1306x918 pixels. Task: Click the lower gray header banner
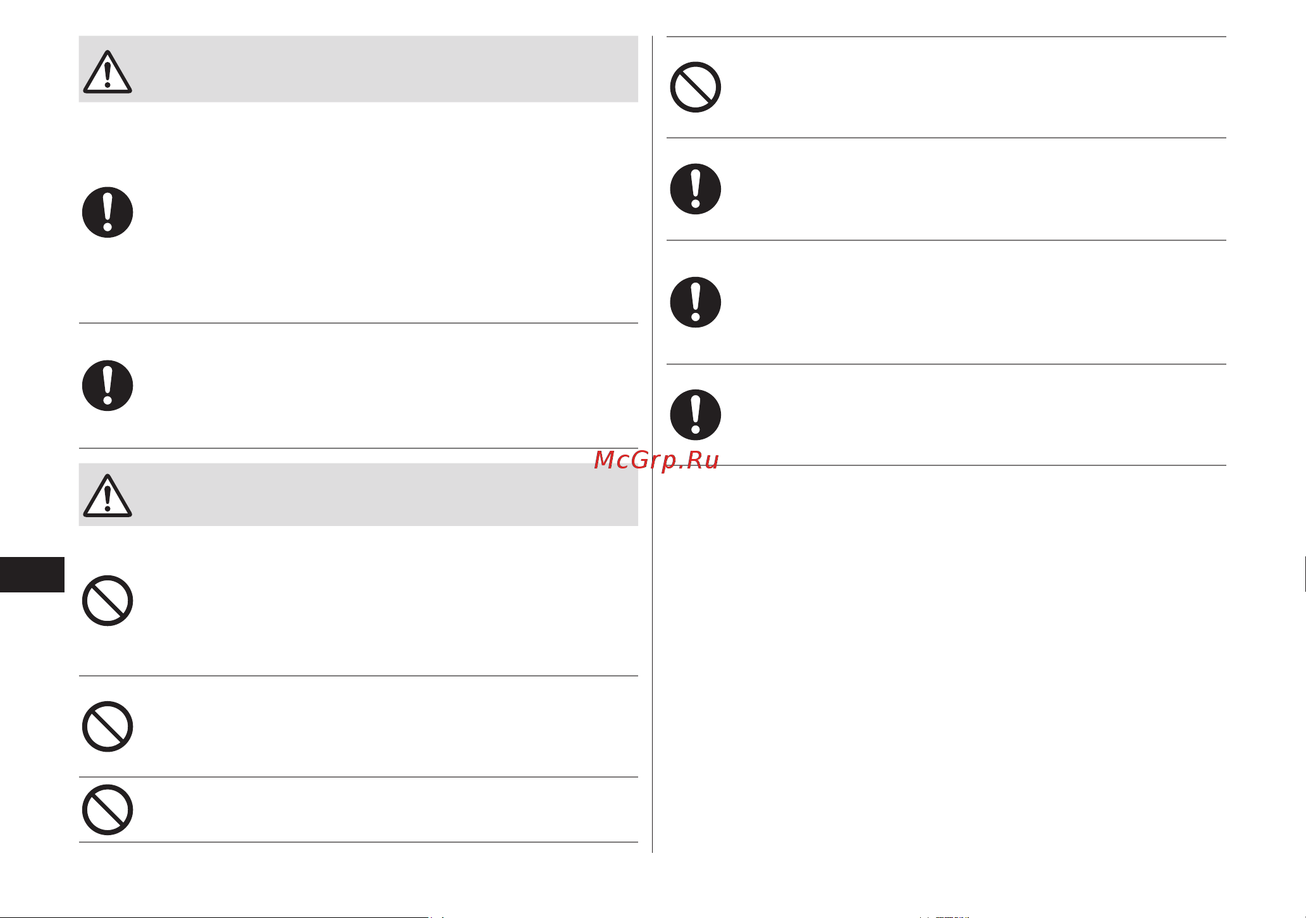click(358, 494)
